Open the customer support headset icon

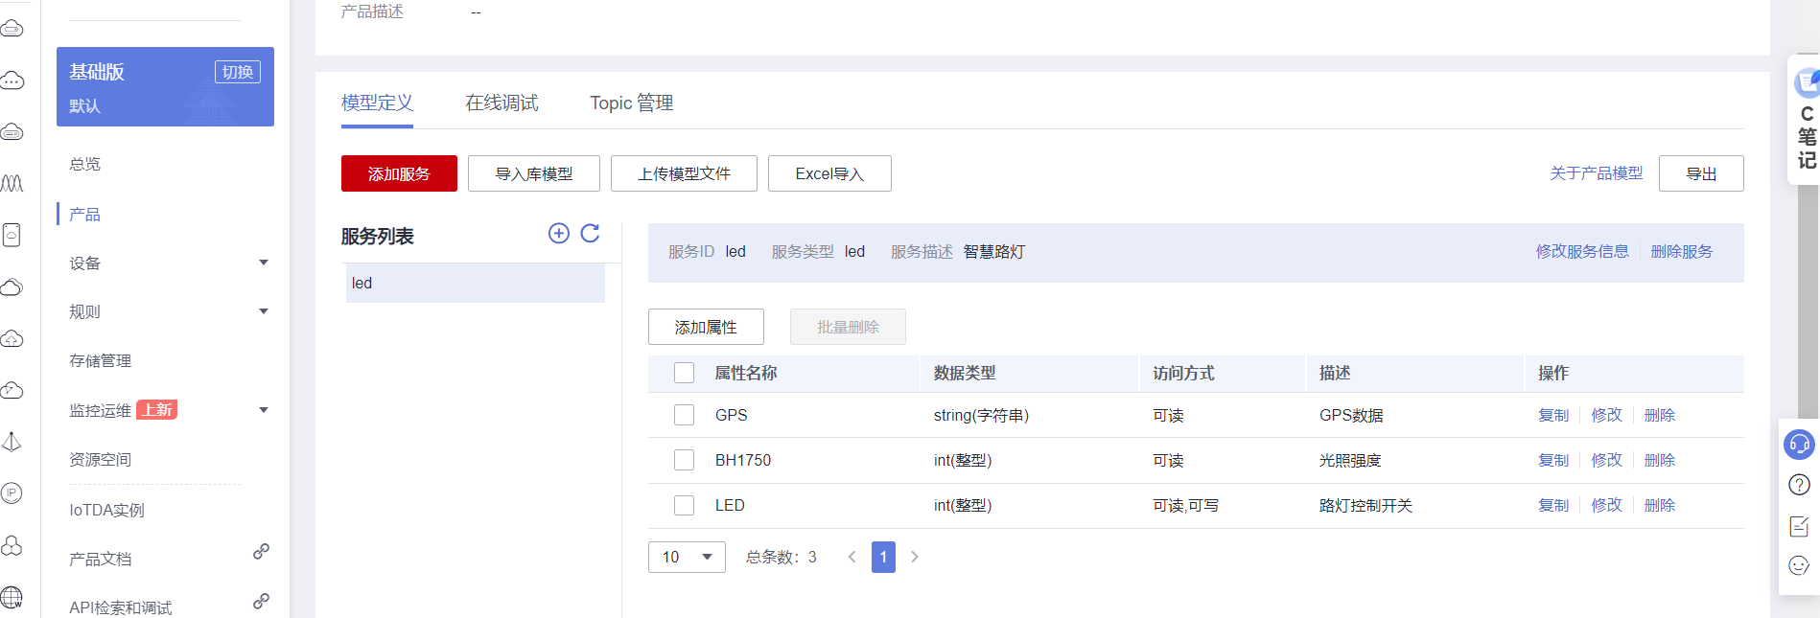(x=1799, y=444)
